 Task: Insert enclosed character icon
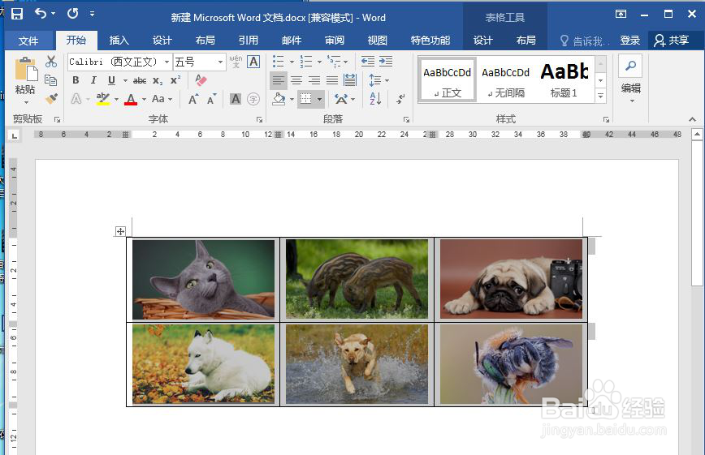[253, 99]
